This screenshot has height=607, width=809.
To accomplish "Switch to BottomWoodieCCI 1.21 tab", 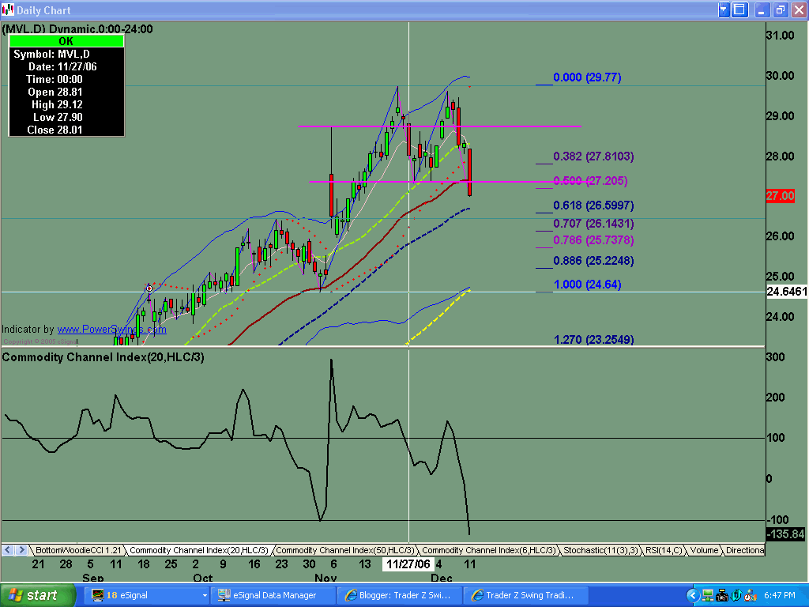I will tap(78, 550).
